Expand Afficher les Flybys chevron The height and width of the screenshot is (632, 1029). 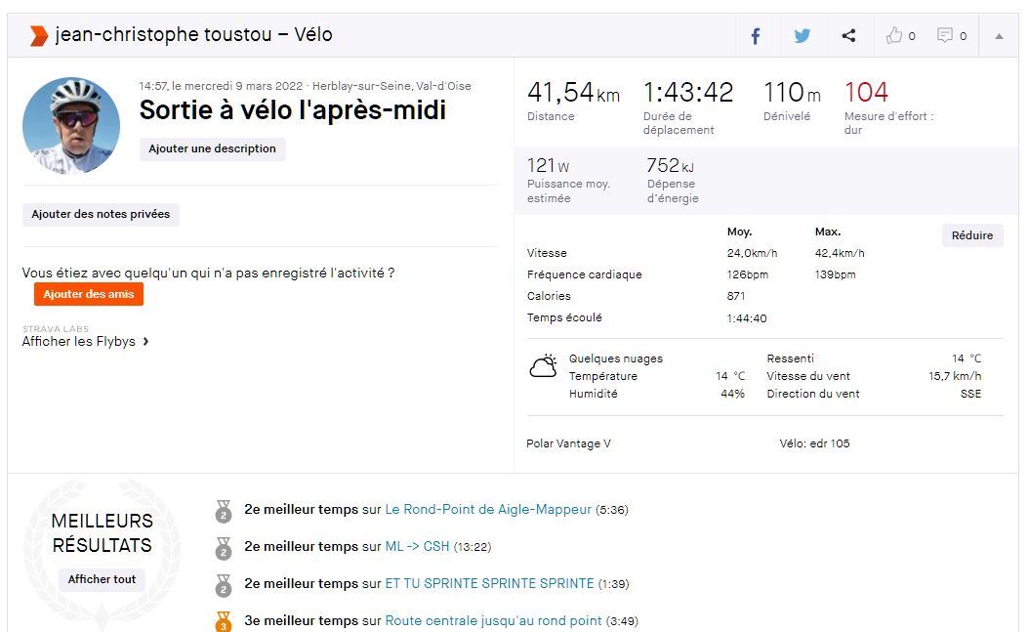pos(145,342)
